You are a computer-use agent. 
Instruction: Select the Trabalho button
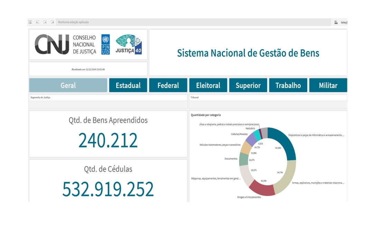pos(288,85)
